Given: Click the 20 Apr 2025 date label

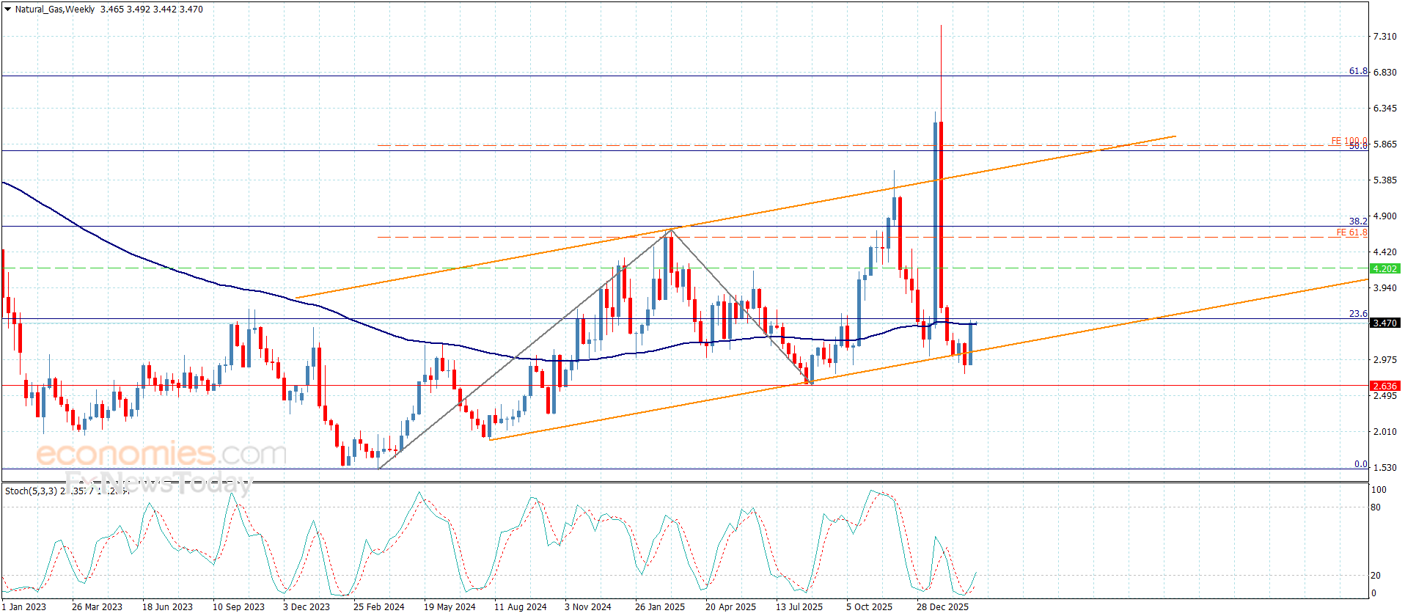Looking at the screenshot, I should pyautogui.click(x=730, y=606).
